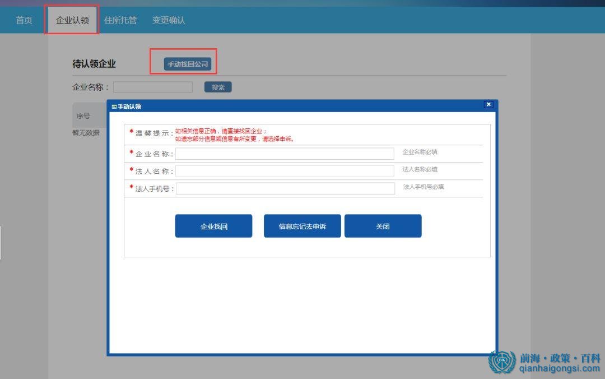Click the 企业名称 search box under 待认领企业
This screenshot has height=379, width=605.
click(152, 87)
